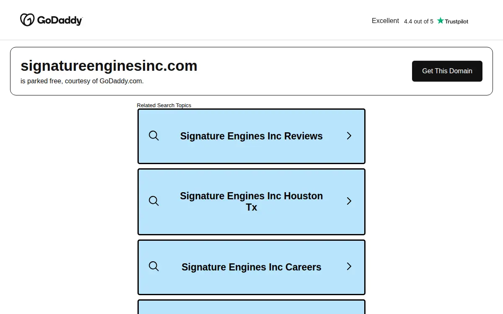This screenshot has width=503, height=314.
Task: Click search icon beside Signature Engines Inc Houston Tx
Action: [154, 201]
